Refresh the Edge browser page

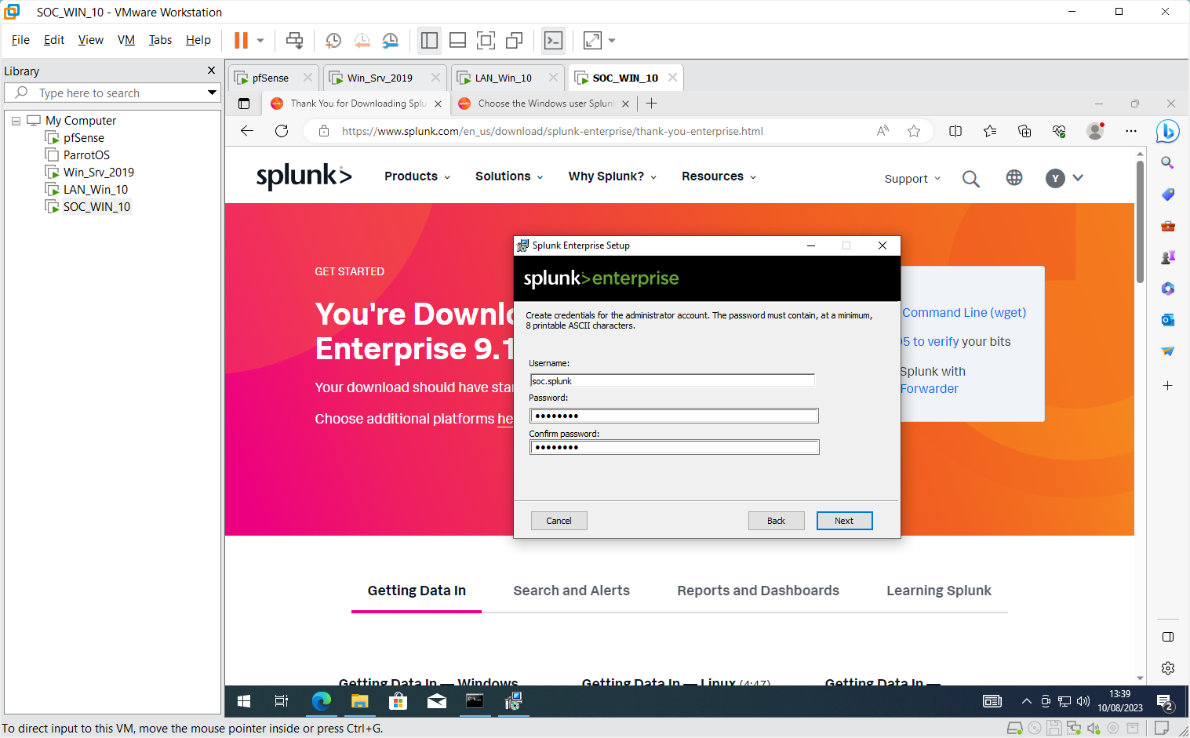coord(282,131)
